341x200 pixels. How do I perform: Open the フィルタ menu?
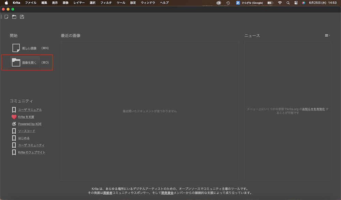106,3
